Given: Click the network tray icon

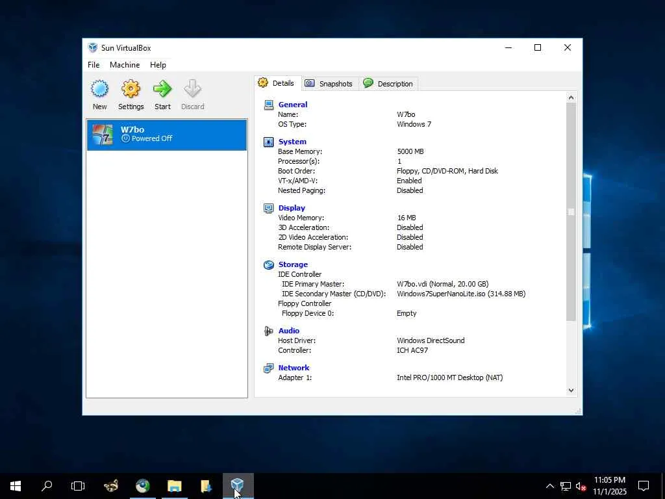Looking at the screenshot, I should tap(566, 486).
